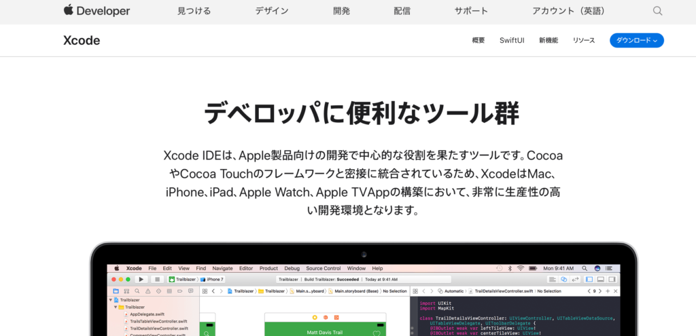Screen dimensions: 696x336
Task: Click the add assistant editor plus icon
Action: (x=608, y=291)
